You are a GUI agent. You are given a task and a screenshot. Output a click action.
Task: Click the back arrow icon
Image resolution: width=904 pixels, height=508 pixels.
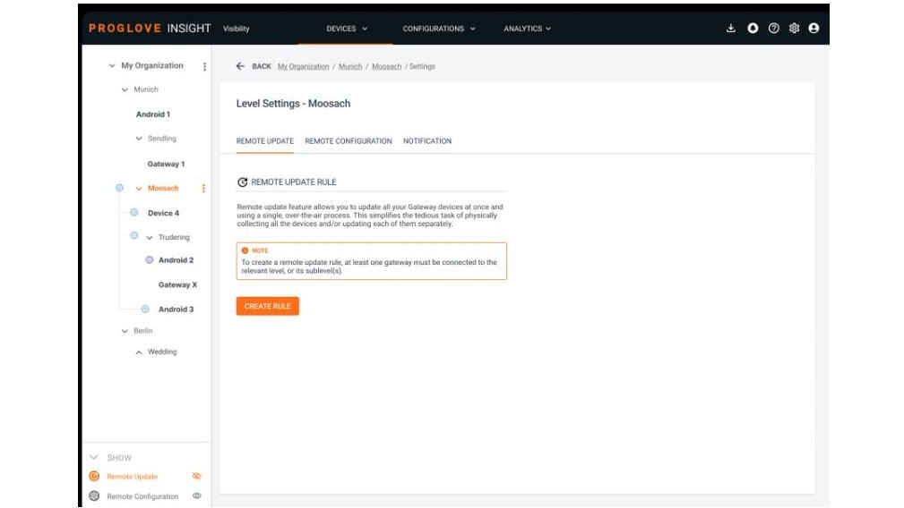click(240, 67)
